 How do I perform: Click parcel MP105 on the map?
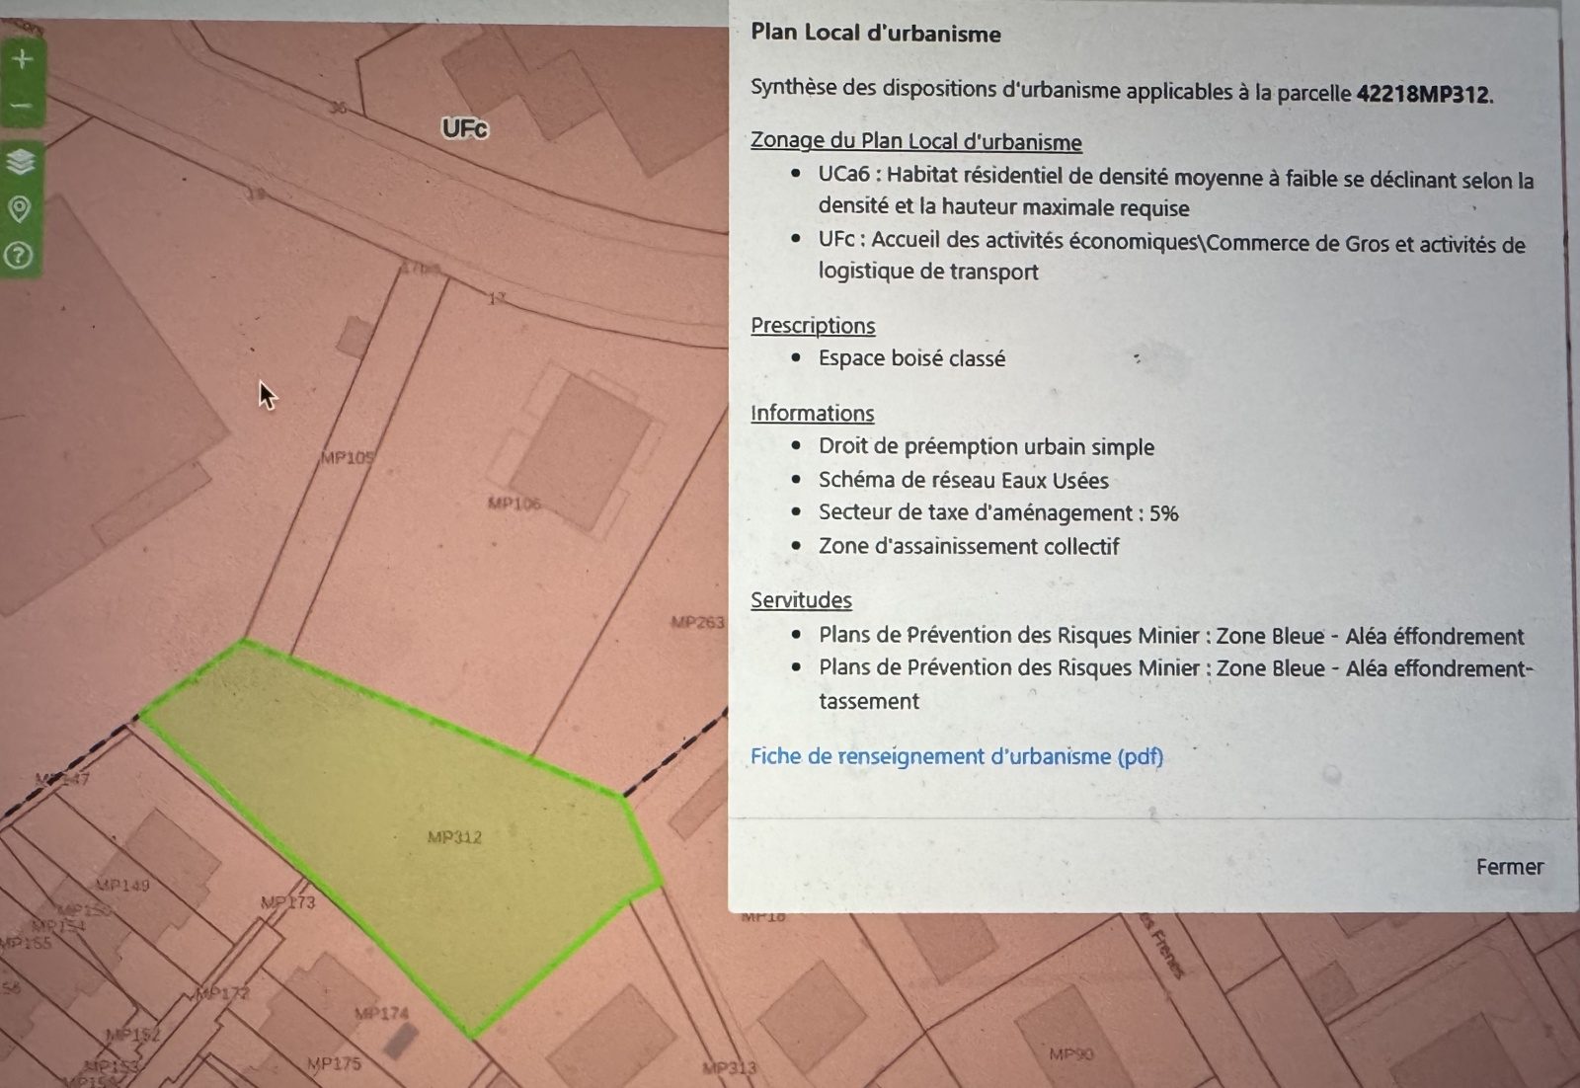click(347, 458)
